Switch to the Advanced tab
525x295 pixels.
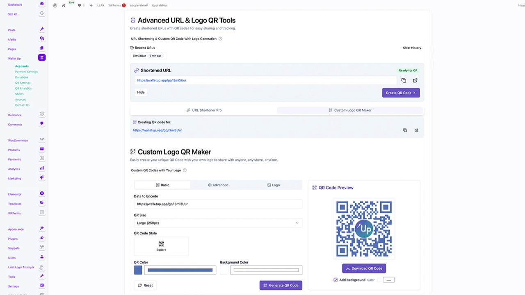[x=218, y=185]
